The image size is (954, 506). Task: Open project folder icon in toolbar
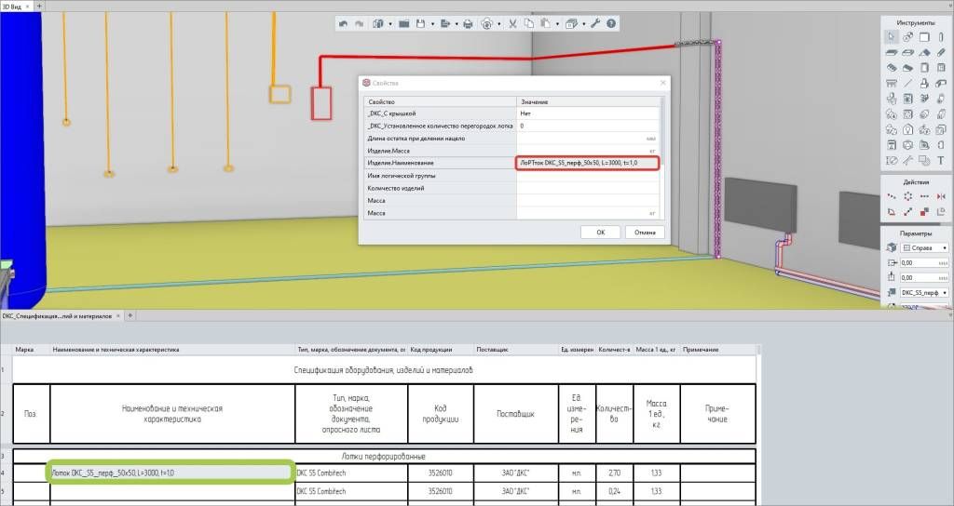[404, 23]
